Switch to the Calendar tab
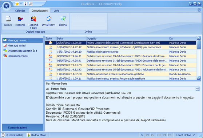203x138 pixels. pyautogui.click(x=20, y=11)
